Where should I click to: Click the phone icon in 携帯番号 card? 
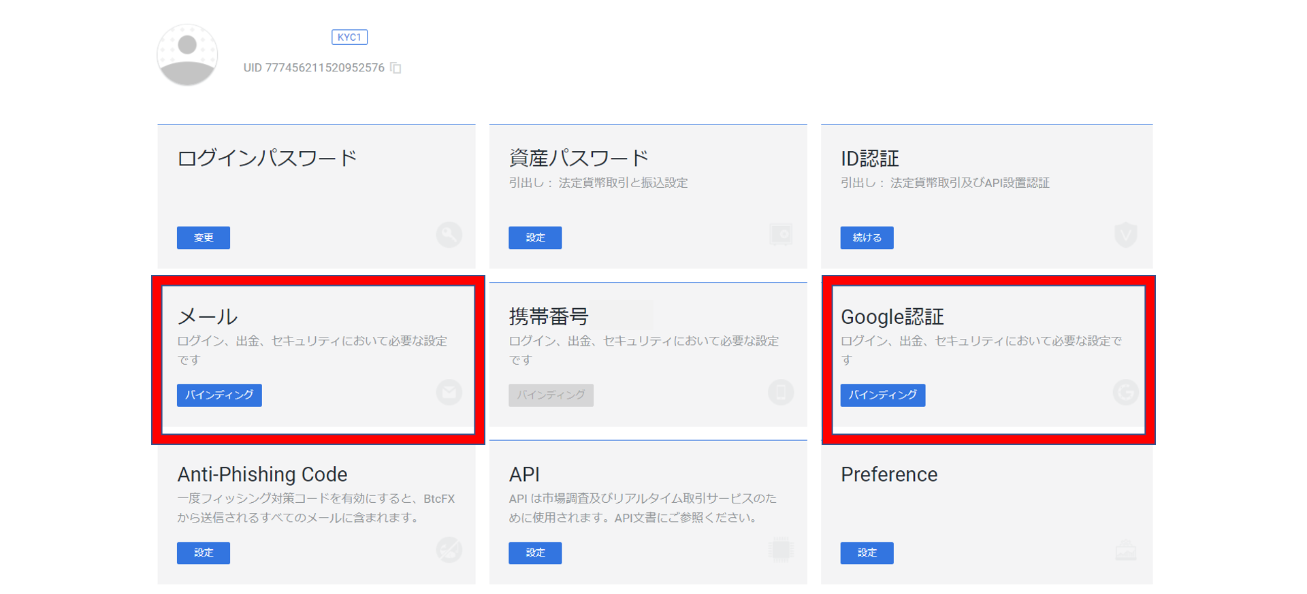[x=781, y=393]
